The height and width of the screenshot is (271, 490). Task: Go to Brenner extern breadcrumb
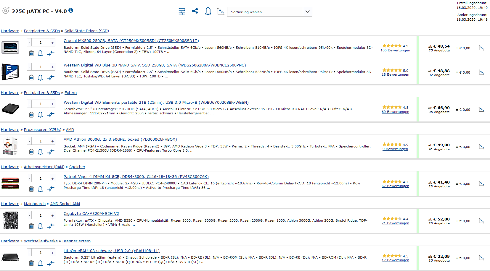point(76,241)
